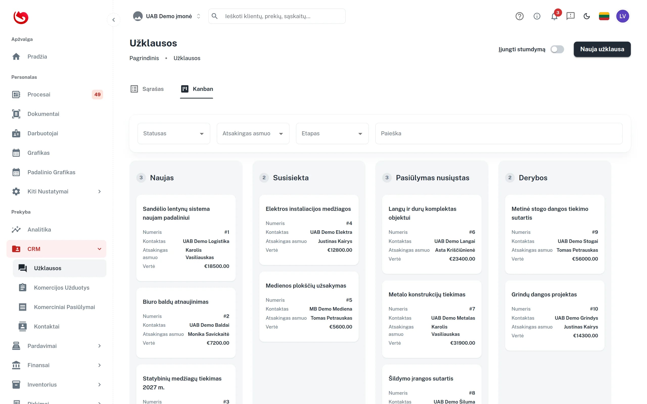Toggle the Įjungti stumdymą switch
The image size is (647, 404).
[x=557, y=49]
